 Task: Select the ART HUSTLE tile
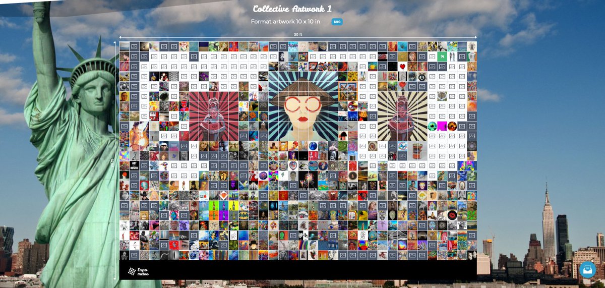point(135,165)
